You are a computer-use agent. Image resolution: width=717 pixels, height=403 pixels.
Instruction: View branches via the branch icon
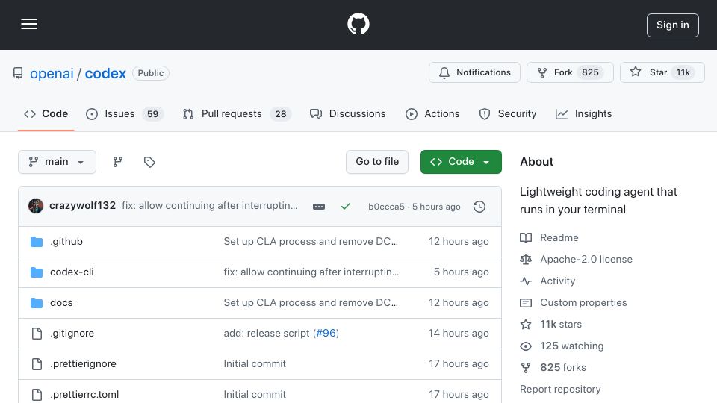click(x=117, y=162)
